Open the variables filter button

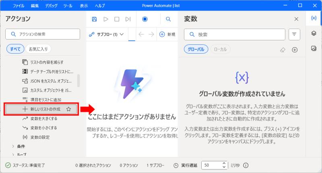coord(294,34)
